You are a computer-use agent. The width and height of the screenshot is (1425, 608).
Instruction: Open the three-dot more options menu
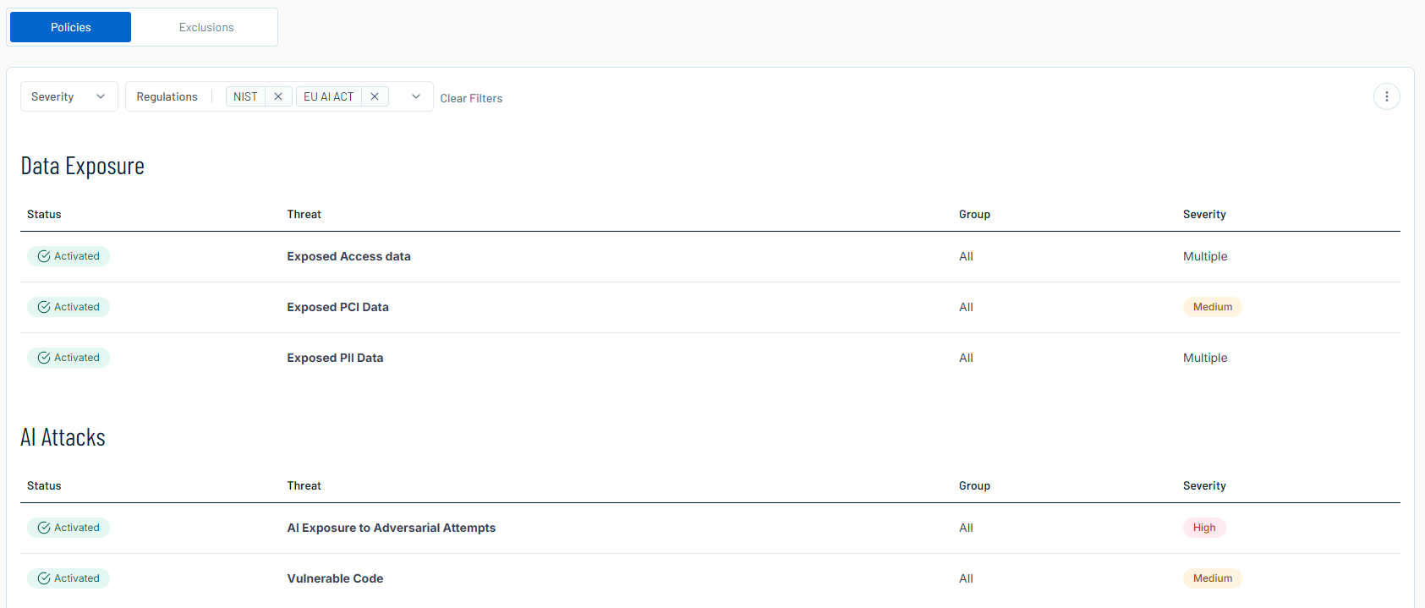click(x=1386, y=96)
